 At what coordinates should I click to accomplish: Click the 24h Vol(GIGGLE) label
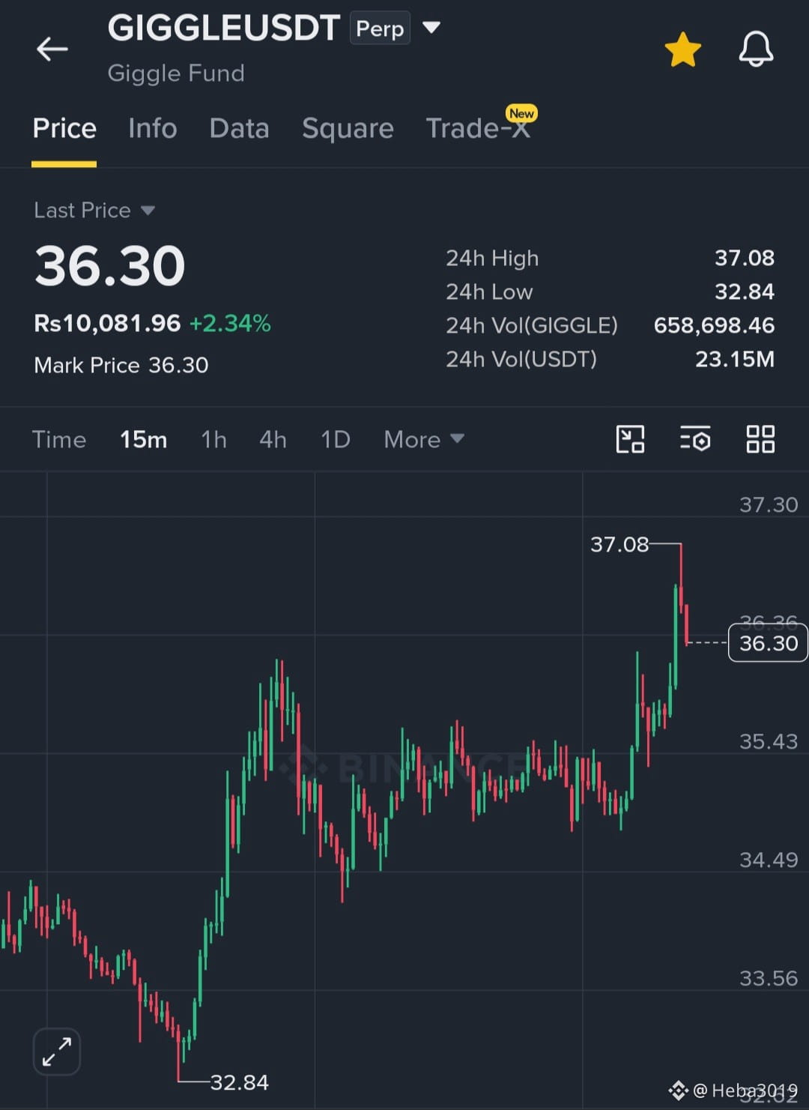point(532,325)
